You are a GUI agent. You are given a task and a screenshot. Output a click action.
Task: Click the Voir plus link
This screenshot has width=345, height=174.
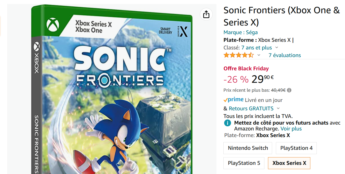tap(291, 129)
